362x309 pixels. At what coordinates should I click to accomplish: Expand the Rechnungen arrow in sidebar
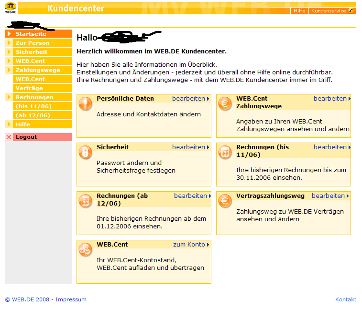(9, 97)
